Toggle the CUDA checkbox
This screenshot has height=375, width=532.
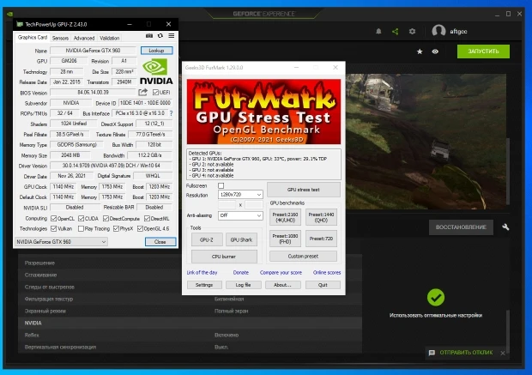tap(82, 218)
